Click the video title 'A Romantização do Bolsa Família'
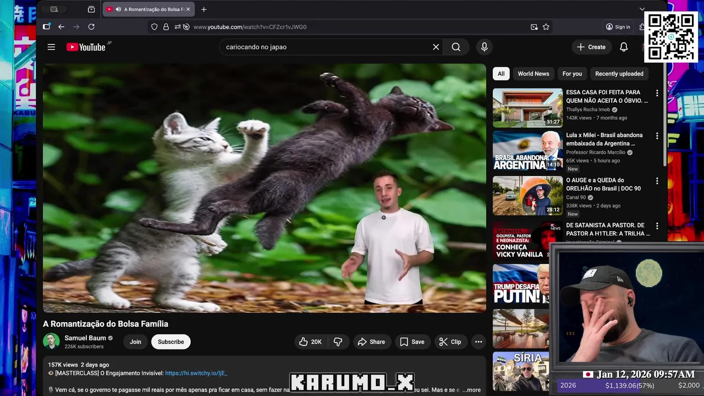 coord(106,324)
